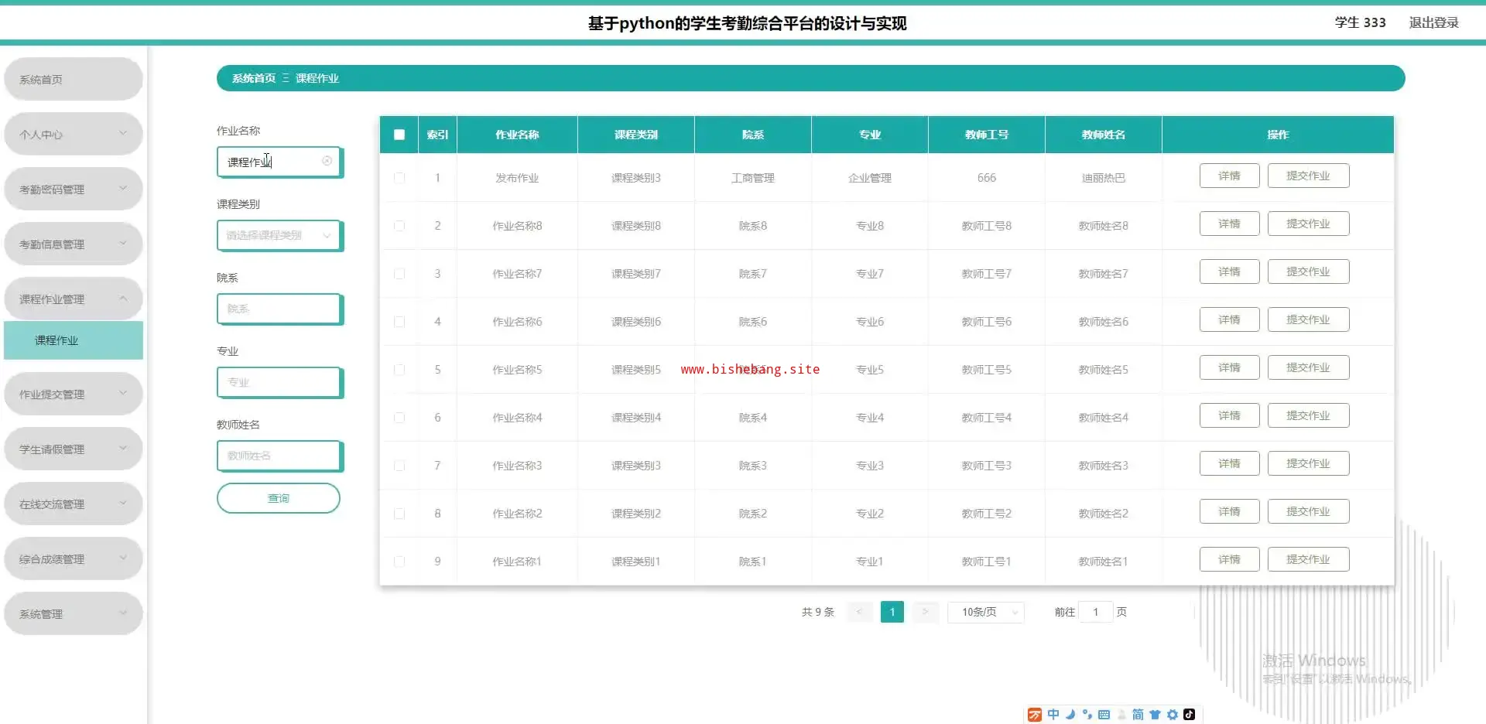Toggle the punctuation mode icon in IME bar
The image size is (1486, 724).
(1087, 715)
